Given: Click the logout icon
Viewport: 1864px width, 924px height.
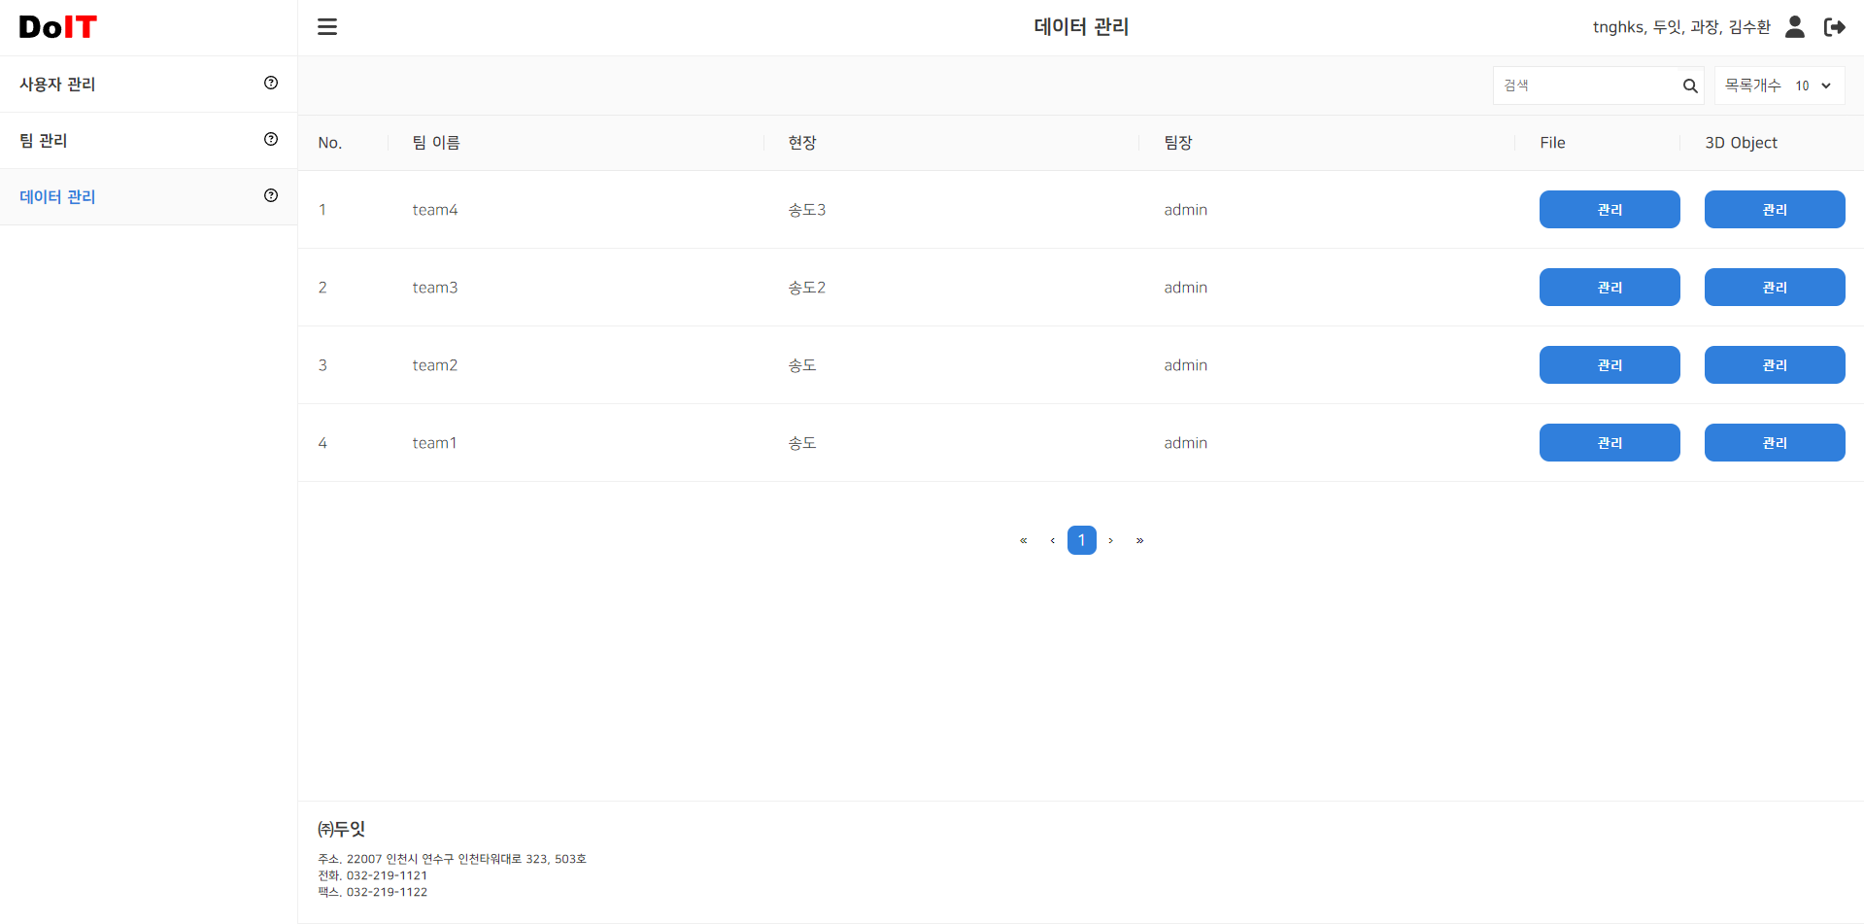Looking at the screenshot, I should (x=1835, y=27).
